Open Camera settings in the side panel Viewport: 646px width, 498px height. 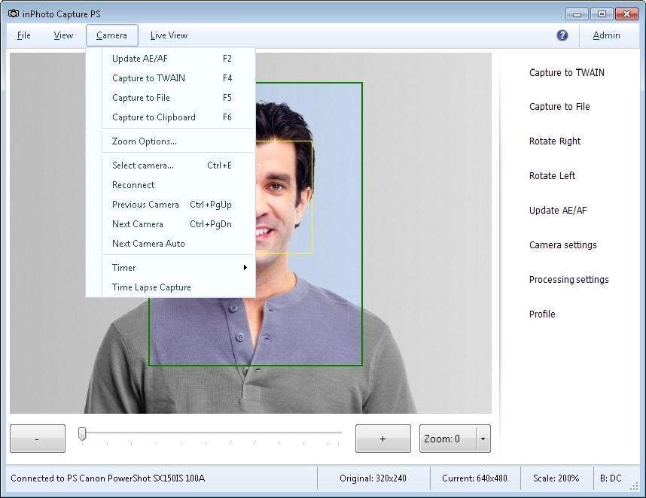pyautogui.click(x=562, y=245)
